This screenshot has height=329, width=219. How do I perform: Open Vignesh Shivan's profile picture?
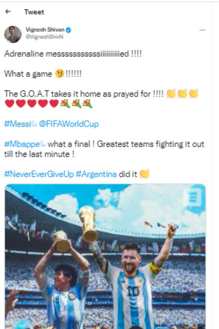[13, 34]
